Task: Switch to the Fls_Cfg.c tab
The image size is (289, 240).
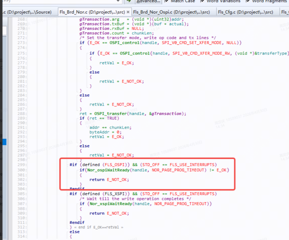Action: pyautogui.click(x=245, y=12)
